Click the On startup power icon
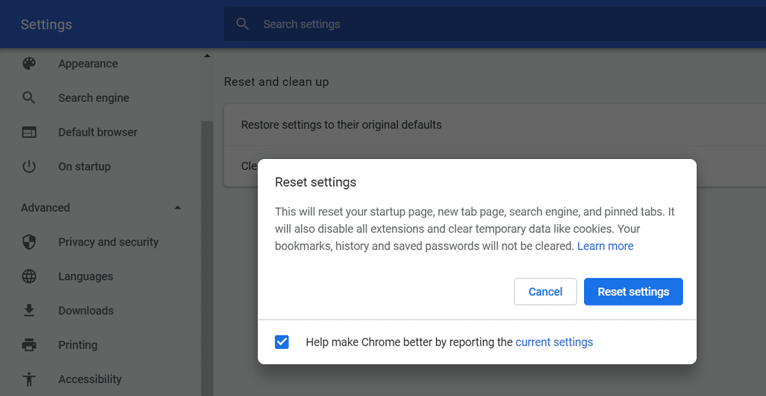 [29, 166]
